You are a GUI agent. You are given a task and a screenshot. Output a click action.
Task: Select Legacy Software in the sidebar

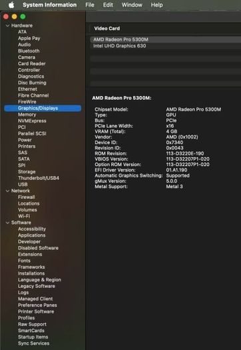37,287
